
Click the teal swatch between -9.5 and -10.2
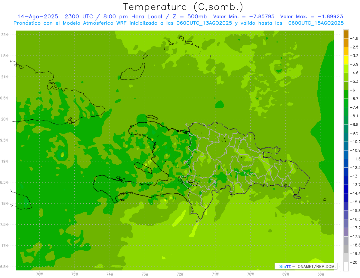[x=346, y=137]
